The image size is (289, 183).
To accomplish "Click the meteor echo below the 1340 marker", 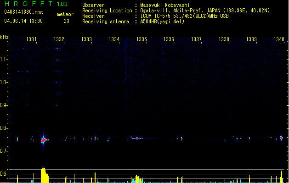I will click(281, 138).
